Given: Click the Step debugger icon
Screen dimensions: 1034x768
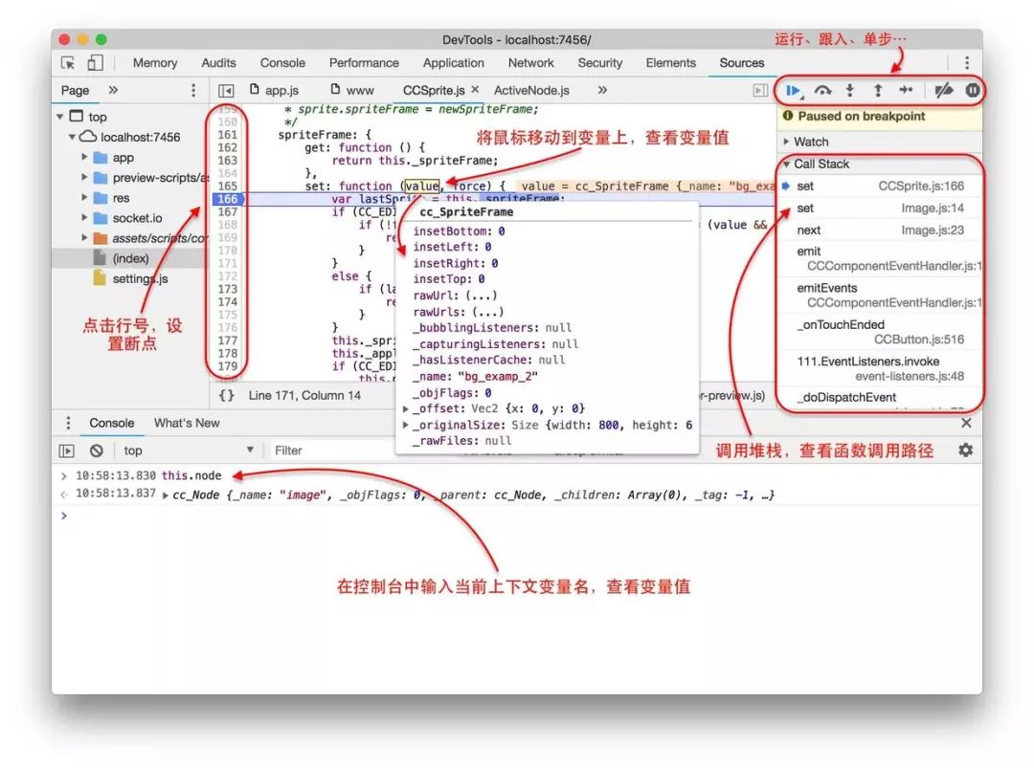Looking at the screenshot, I should [906, 90].
